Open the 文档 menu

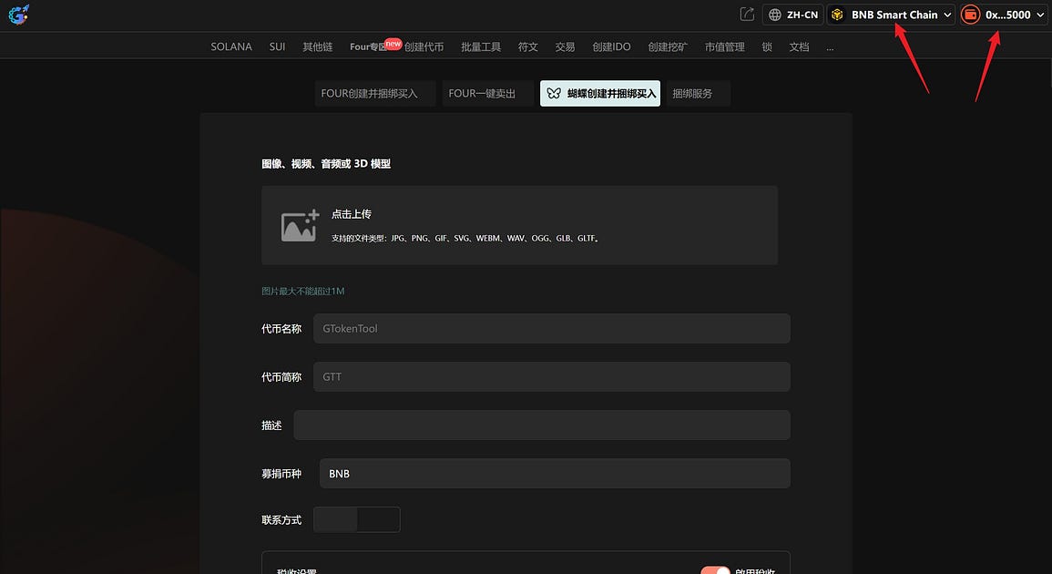coord(799,47)
